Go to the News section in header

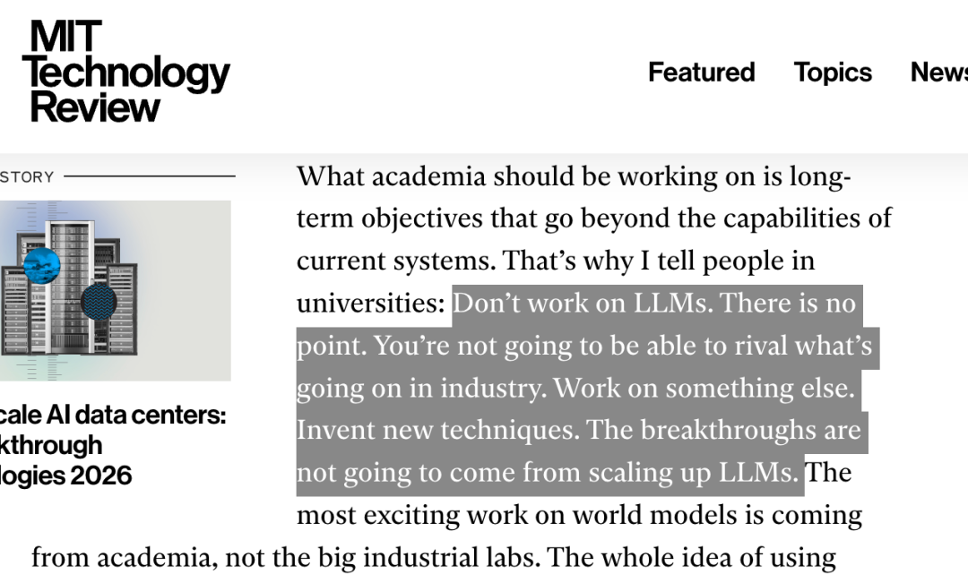point(939,73)
